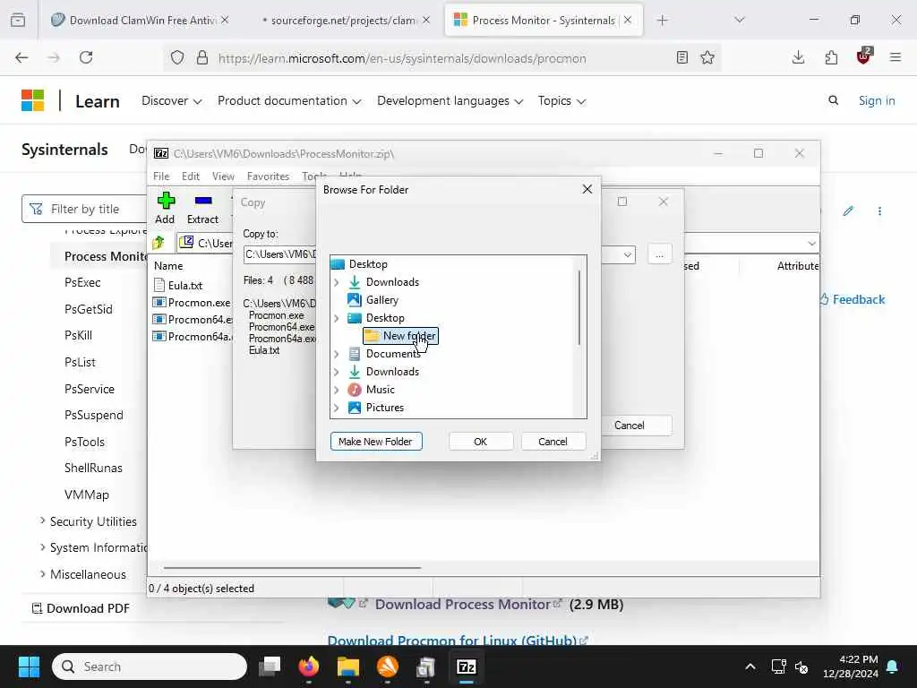
Task: Click the Browse For Folder vertical scrollbar
Action: tap(579, 307)
